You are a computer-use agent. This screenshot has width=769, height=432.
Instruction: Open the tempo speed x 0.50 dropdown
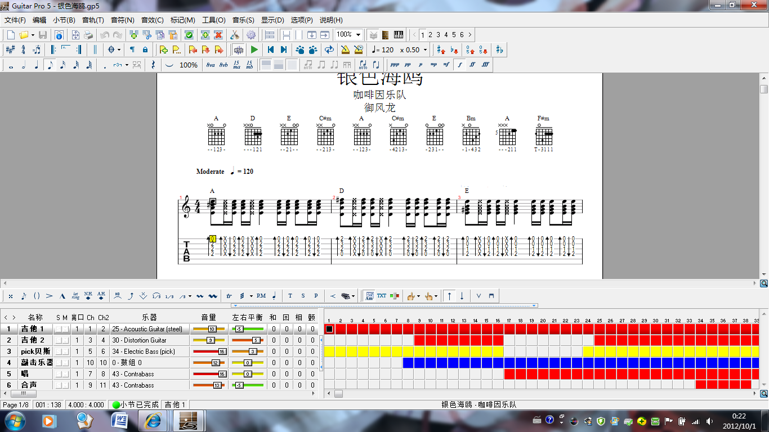424,49
